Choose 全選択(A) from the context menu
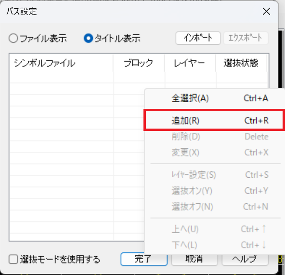 [x=215, y=98]
